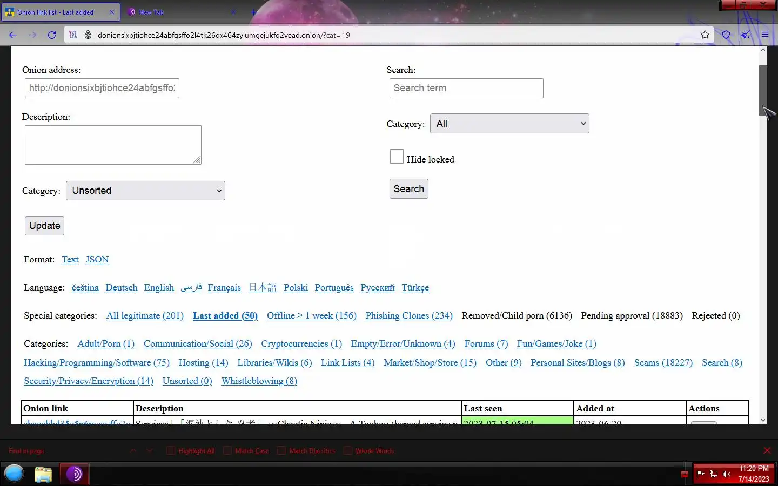Open Offline > 1 week (156) link
The image size is (778, 486).
tap(312, 315)
